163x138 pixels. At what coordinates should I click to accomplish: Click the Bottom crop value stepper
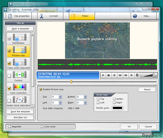(x=85, y=97)
